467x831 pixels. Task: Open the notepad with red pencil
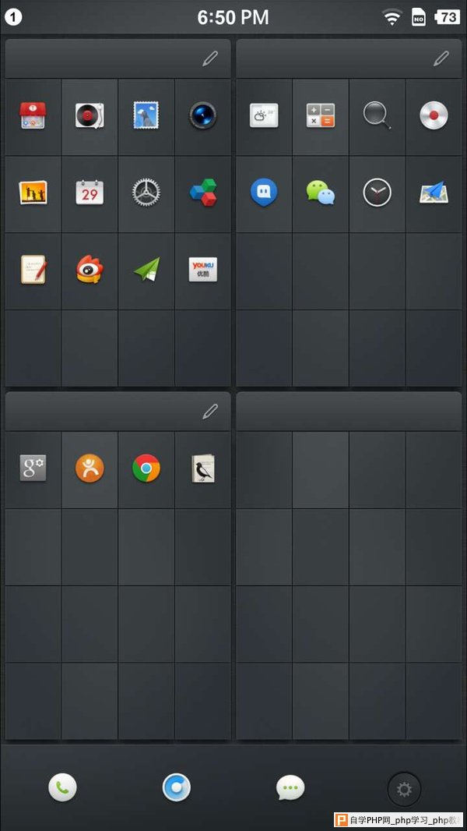[x=33, y=269]
